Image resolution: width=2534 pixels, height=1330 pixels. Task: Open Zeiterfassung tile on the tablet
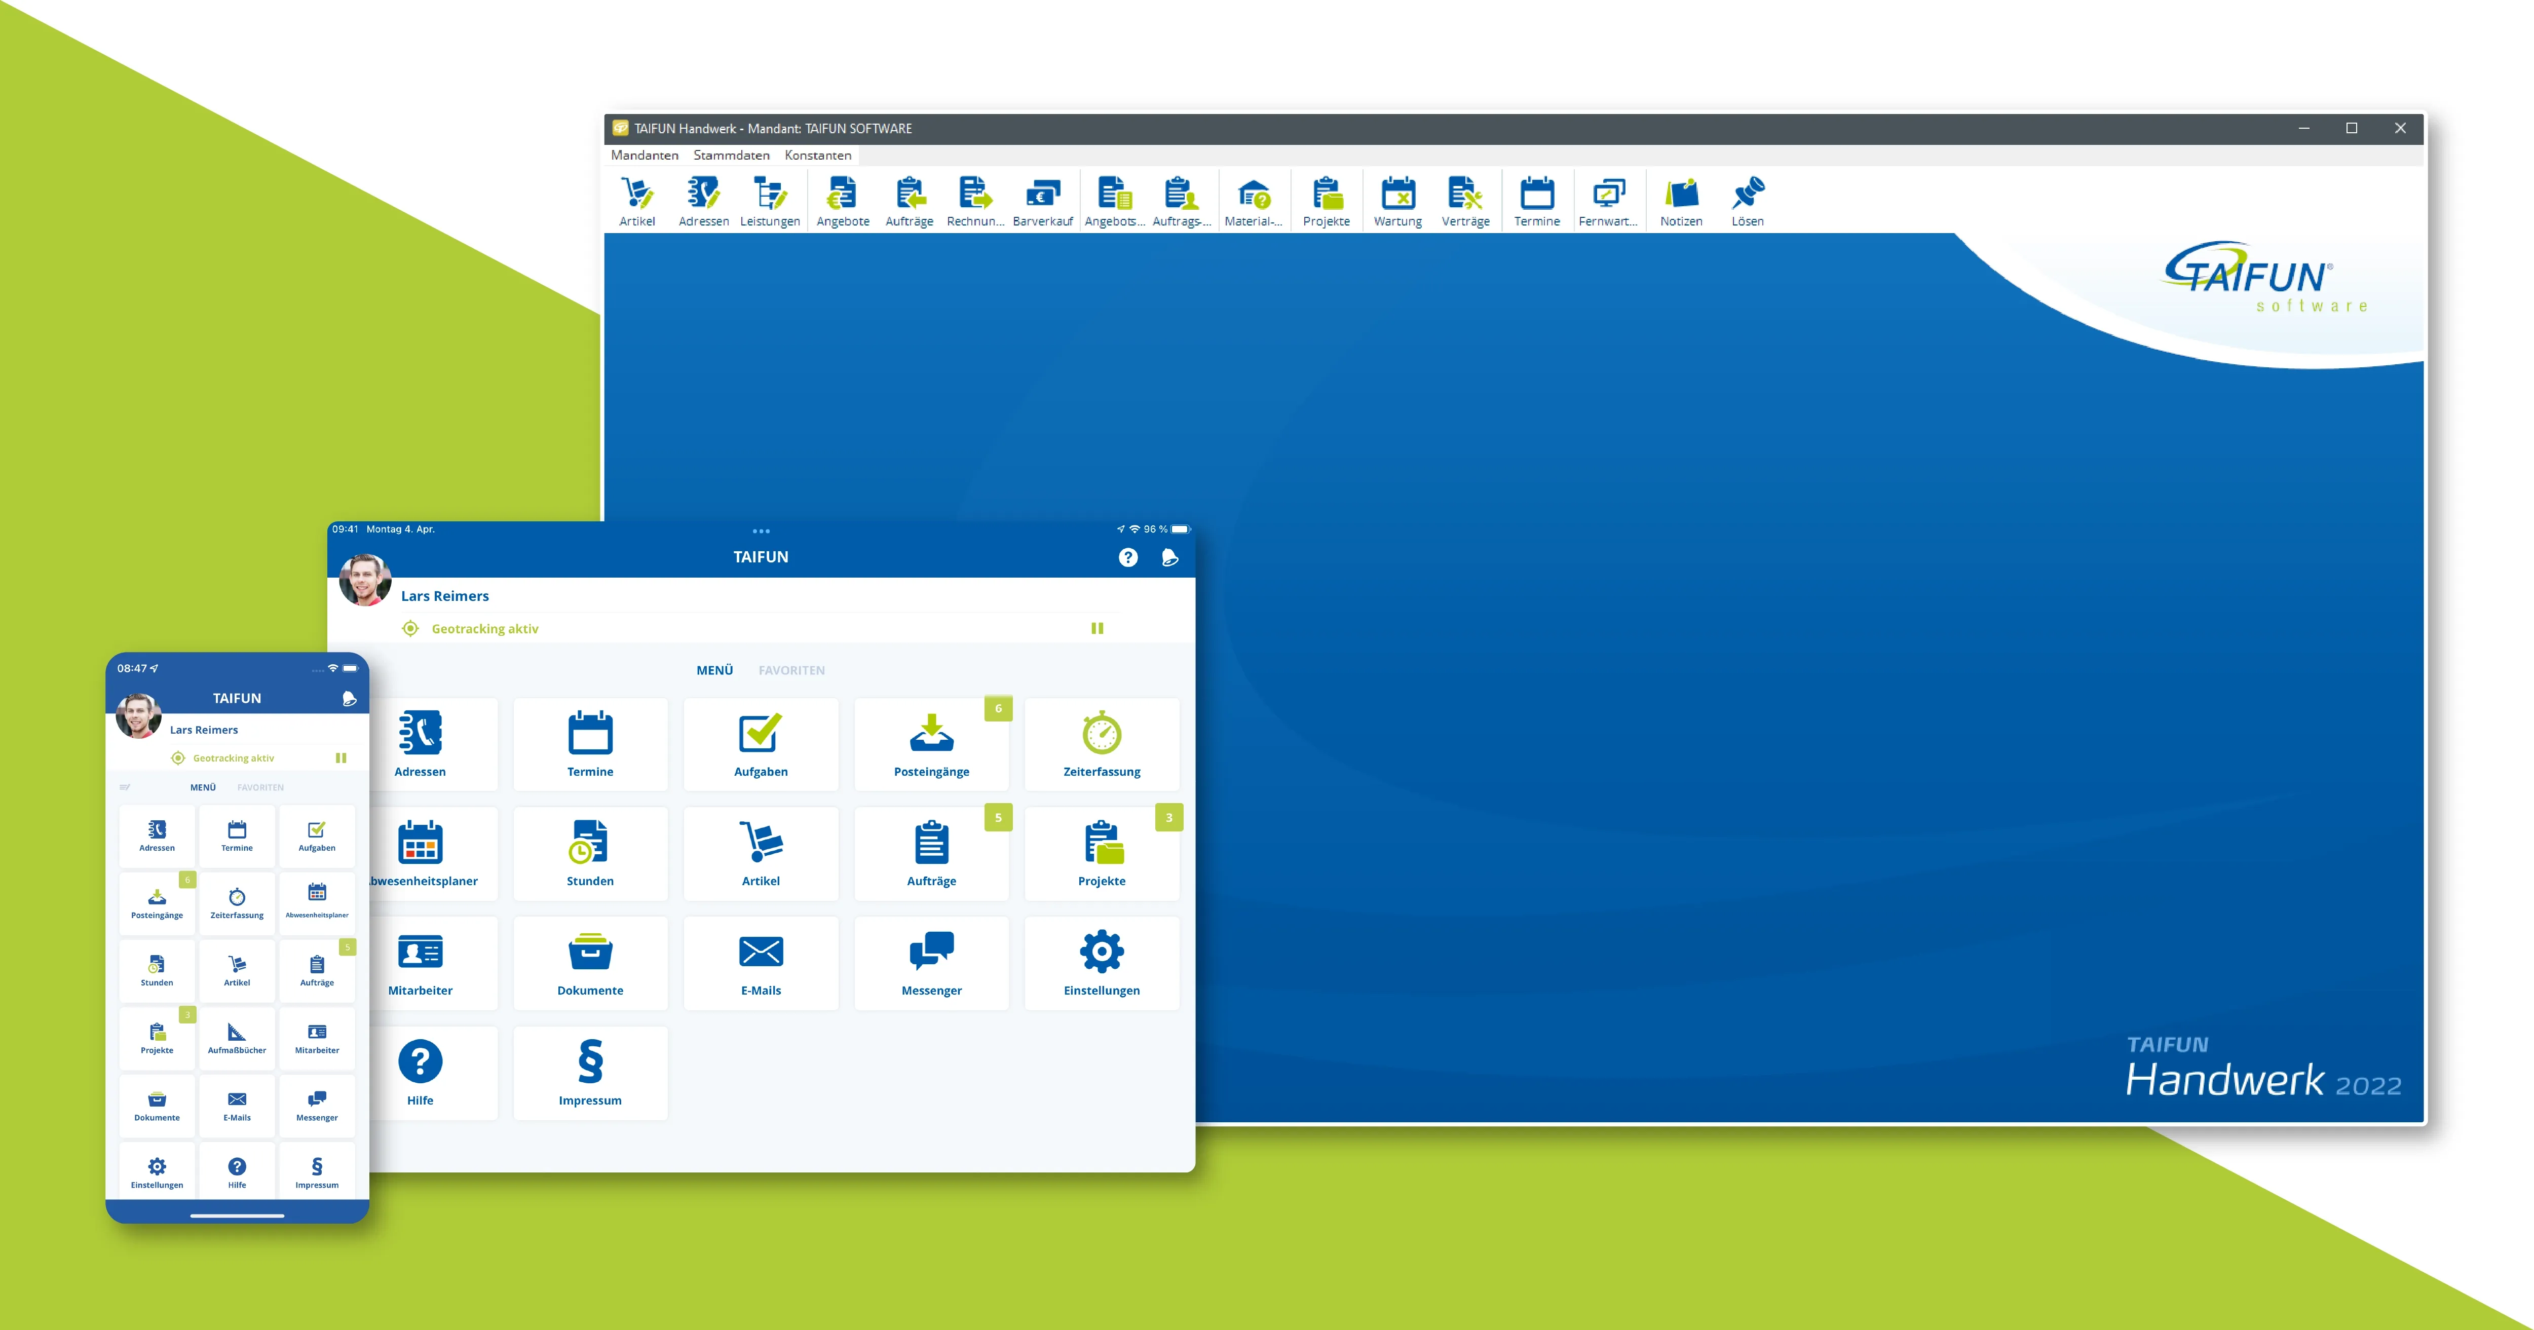(1101, 745)
